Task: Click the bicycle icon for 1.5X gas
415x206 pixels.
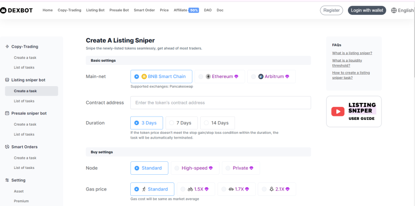Action: (190, 189)
